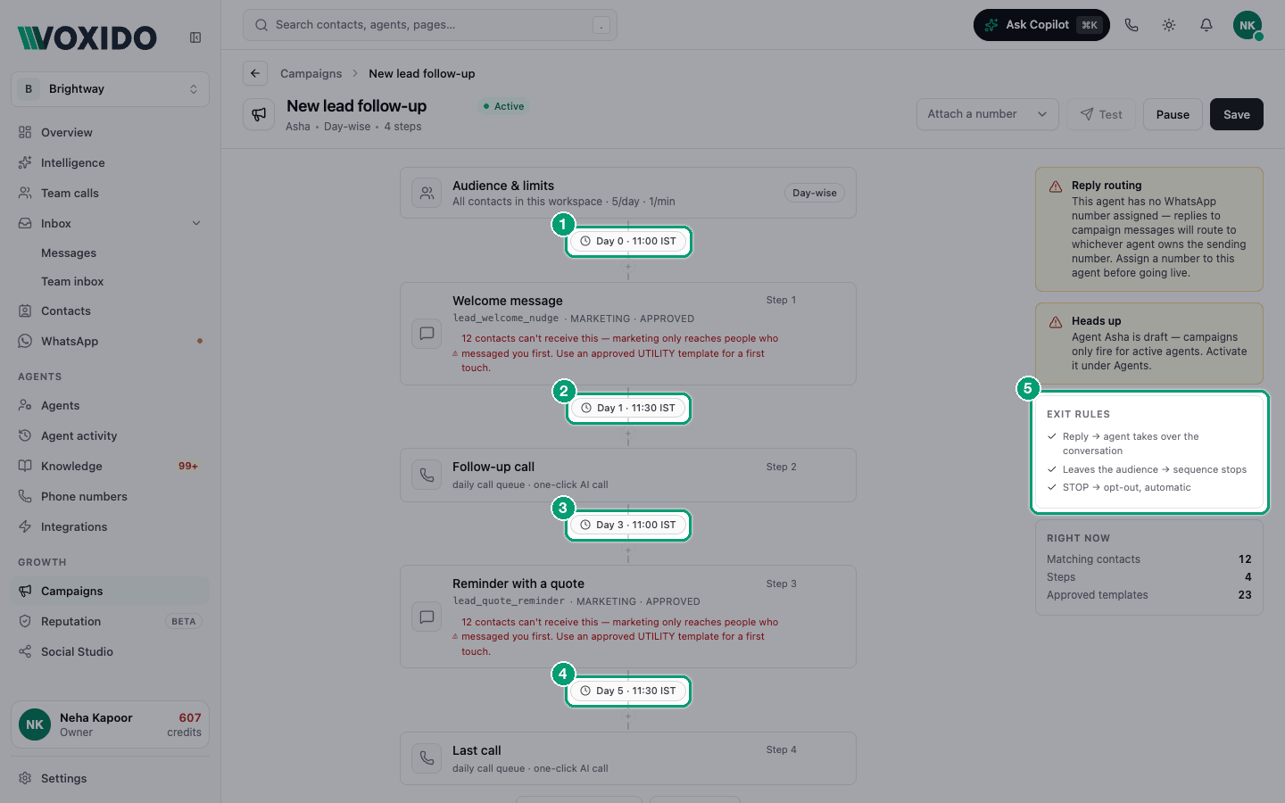Open the phone dialer icon in the top bar
Image resolution: width=1285 pixels, height=803 pixels.
tap(1132, 25)
